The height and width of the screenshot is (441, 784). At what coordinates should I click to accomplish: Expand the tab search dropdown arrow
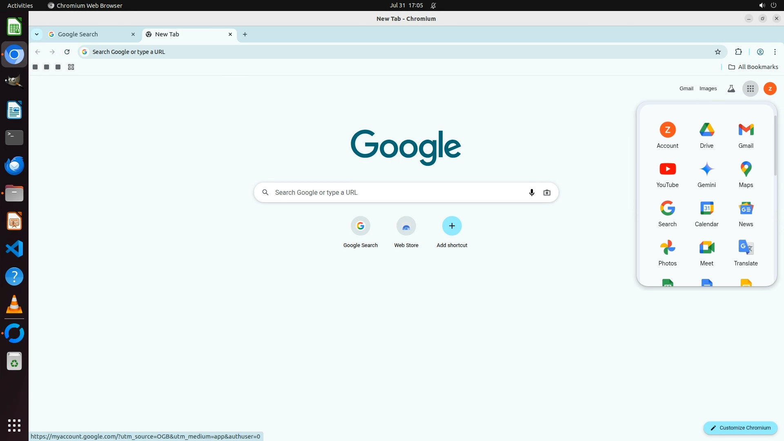click(x=37, y=34)
